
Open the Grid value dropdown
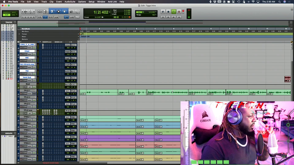[156, 12]
